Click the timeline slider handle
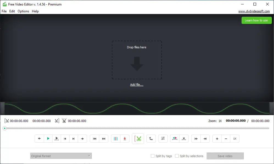The height and width of the screenshot is (164, 274). point(5,128)
